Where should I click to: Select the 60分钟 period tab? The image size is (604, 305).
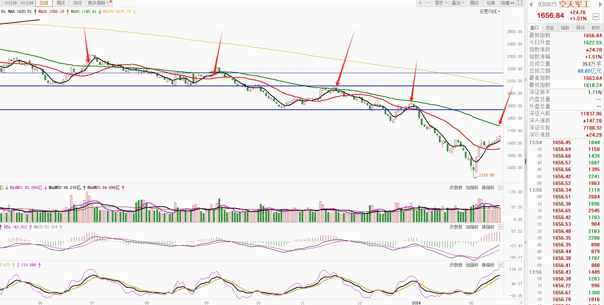click(x=27, y=3)
